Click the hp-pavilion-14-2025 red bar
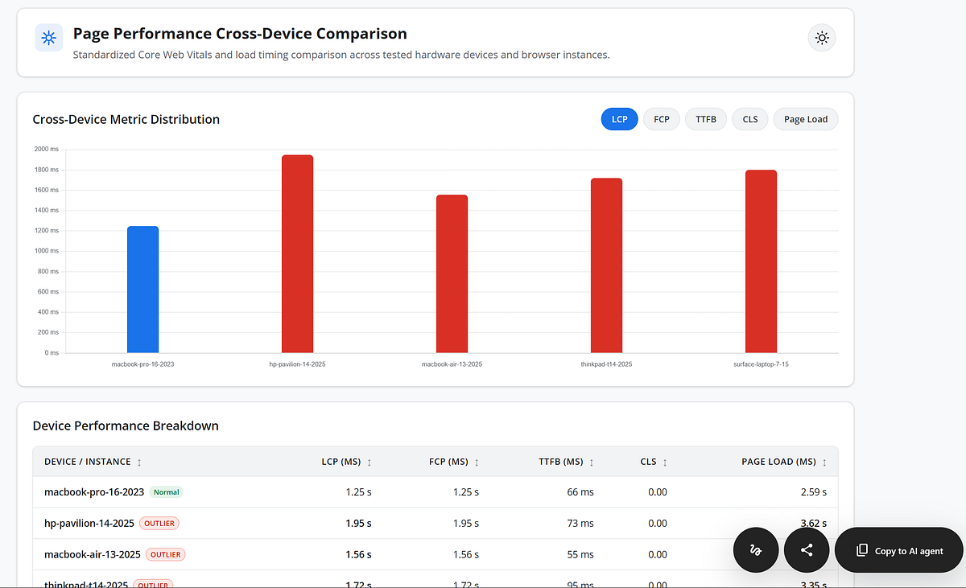This screenshot has height=588, width=966. click(x=297, y=254)
